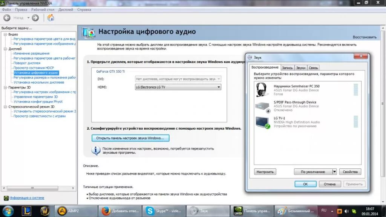Image resolution: width=386 pixels, height=217 pixels.
Task: Open the Файл menu
Action: (6, 9)
